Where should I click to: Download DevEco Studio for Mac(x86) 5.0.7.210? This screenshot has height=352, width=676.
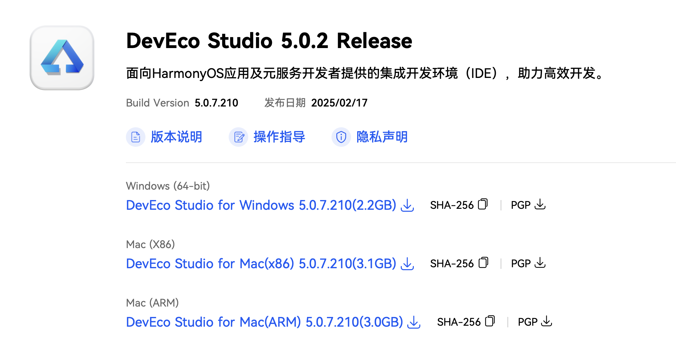[261, 264]
